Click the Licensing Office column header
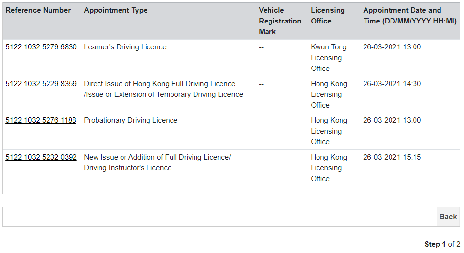 pos(328,16)
